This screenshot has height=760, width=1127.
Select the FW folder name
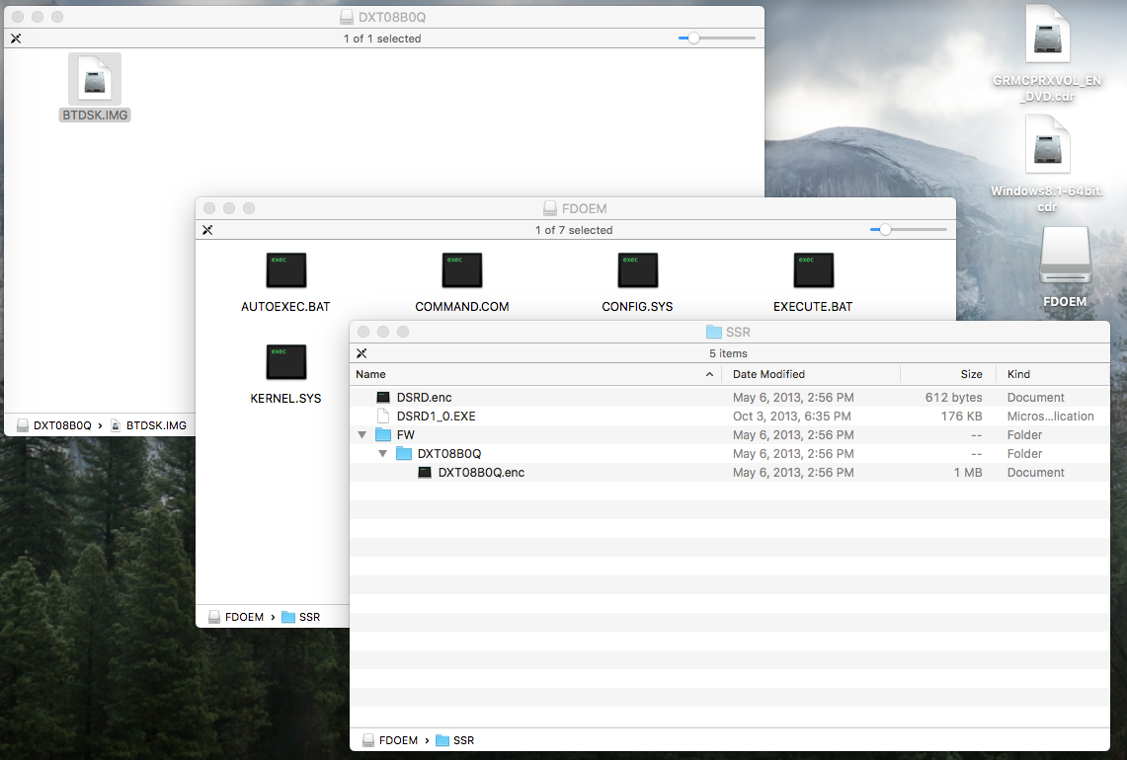[405, 434]
